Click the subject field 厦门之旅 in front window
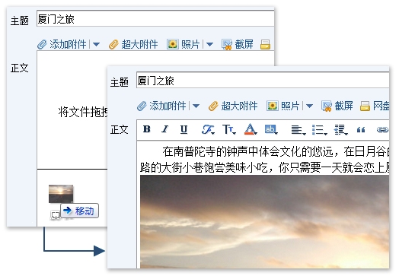 [263, 81]
